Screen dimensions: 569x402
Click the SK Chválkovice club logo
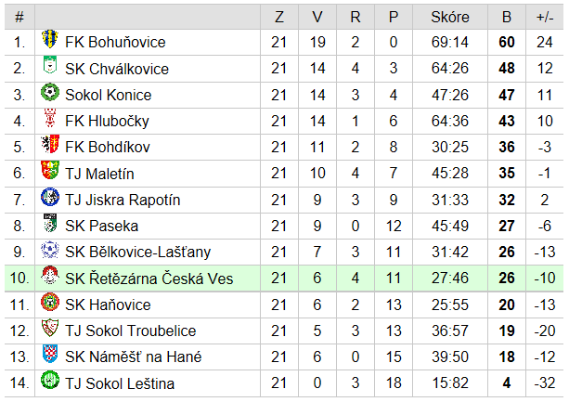50,65
